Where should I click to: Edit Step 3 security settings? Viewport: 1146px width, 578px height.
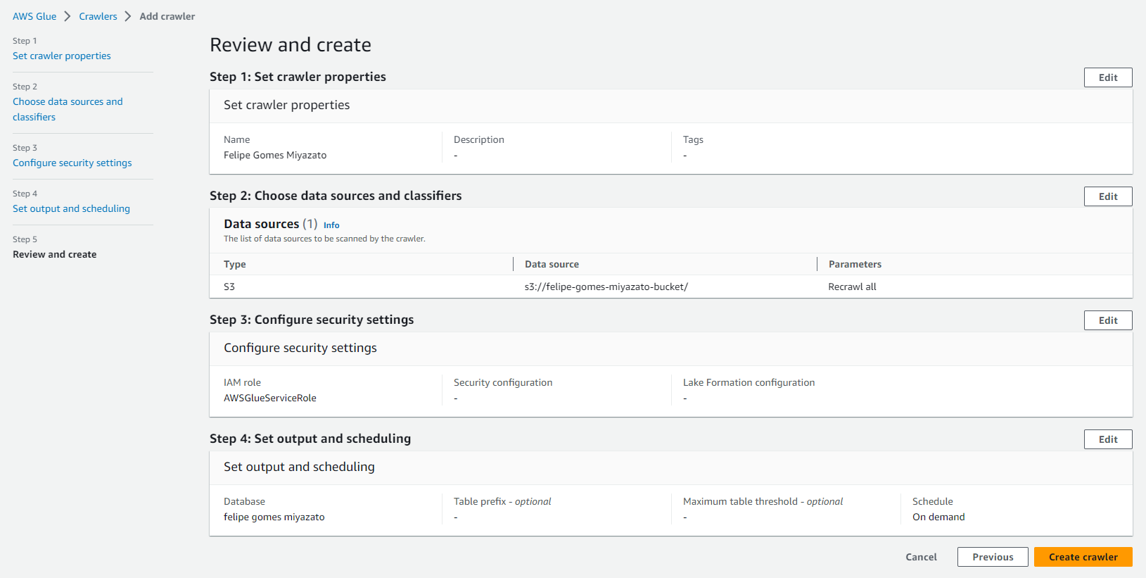coord(1107,320)
